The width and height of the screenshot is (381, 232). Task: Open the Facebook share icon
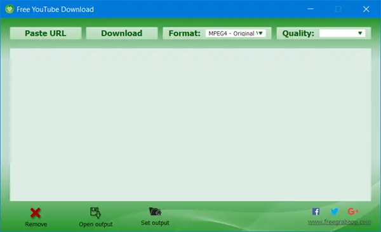point(316,212)
